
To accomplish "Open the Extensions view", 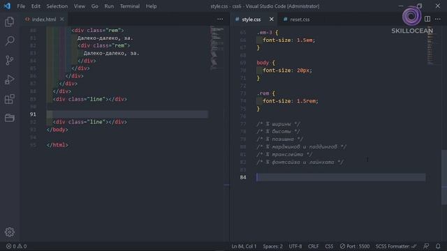I will coord(9,99).
